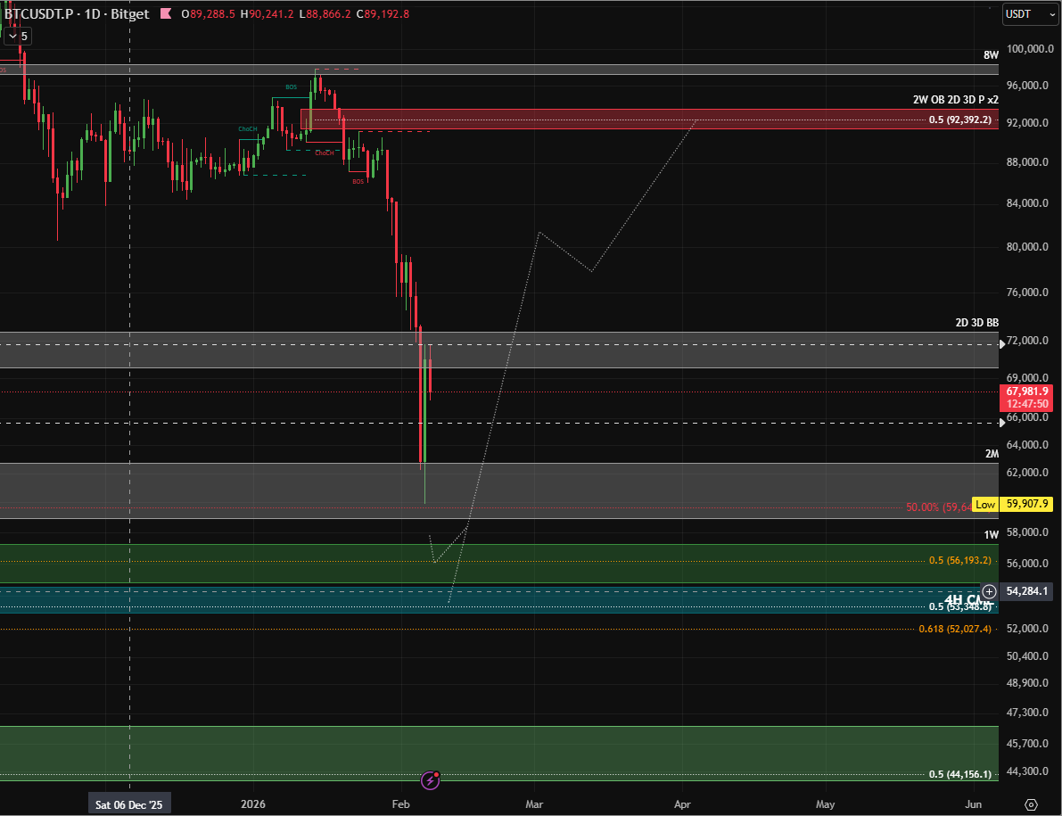Select the 2W OB 2D 3D P x2 label
The height and width of the screenshot is (816, 1062).
pyautogui.click(x=956, y=100)
